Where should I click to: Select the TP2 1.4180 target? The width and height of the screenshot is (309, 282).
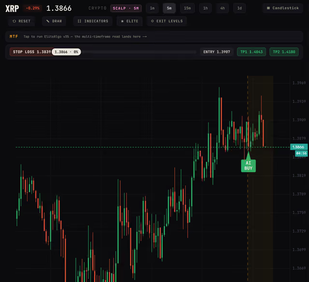pyautogui.click(x=284, y=52)
